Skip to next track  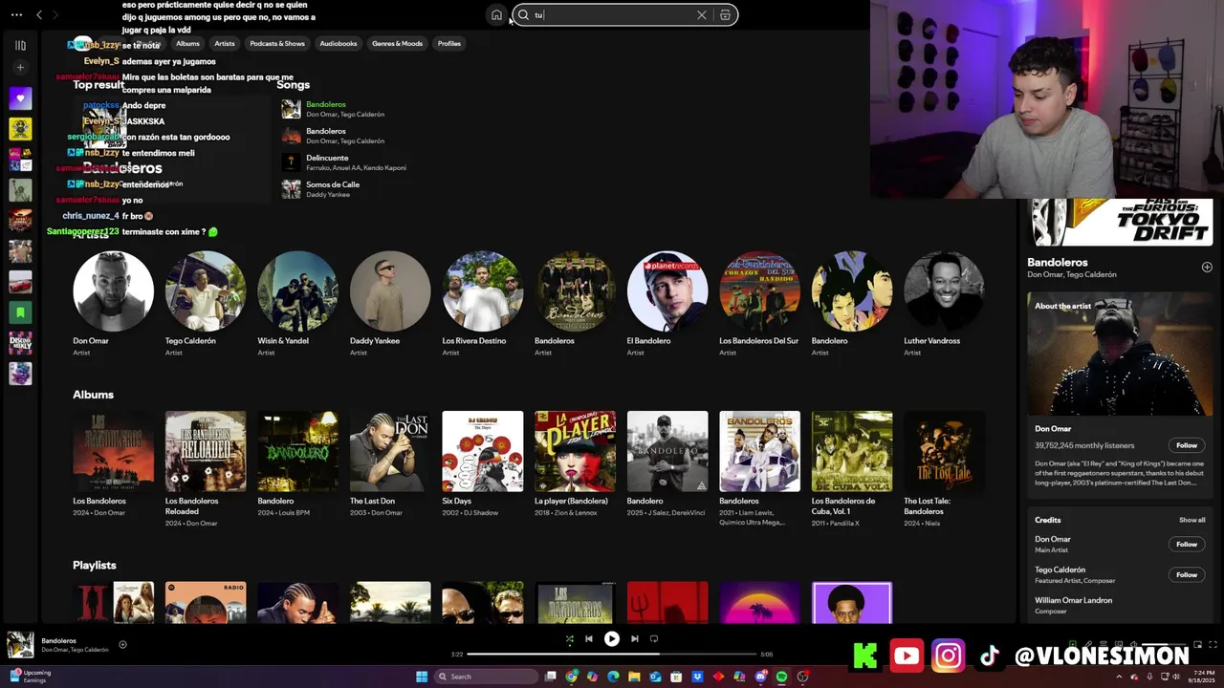[634, 638]
